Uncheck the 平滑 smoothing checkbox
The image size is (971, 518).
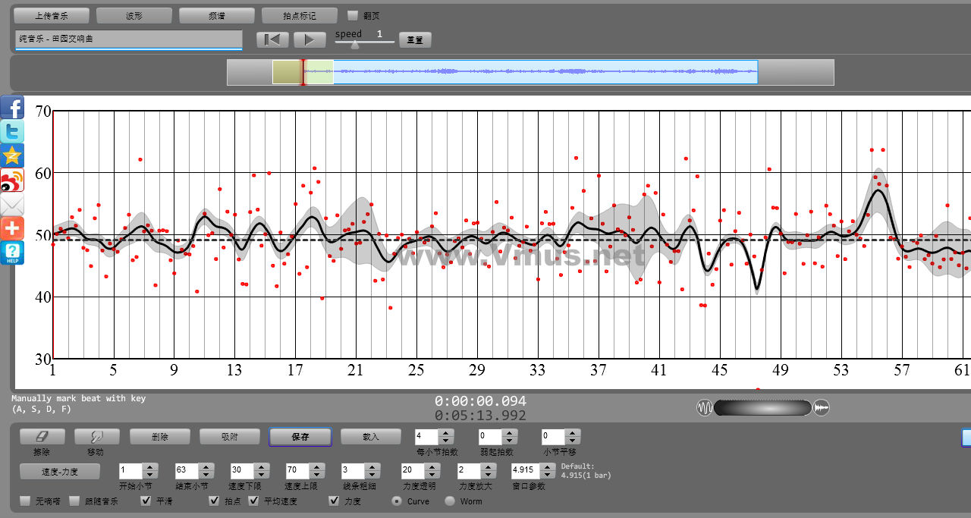click(x=146, y=501)
